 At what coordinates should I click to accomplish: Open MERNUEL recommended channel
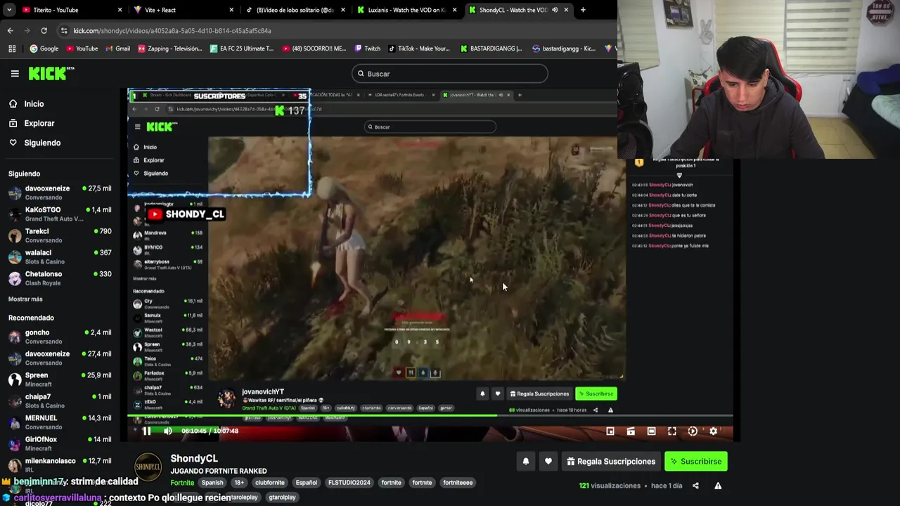pyautogui.click(x=59, y=422)
